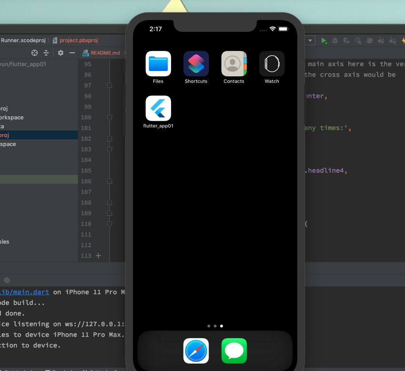Toggle the fold marker on line 102
Viewport: 405px width, 371px height.
[109, 138]
